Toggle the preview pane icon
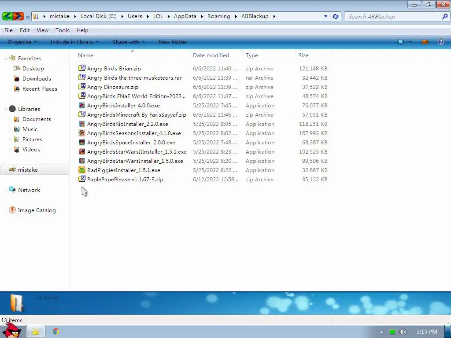 [x=425, y=42]
